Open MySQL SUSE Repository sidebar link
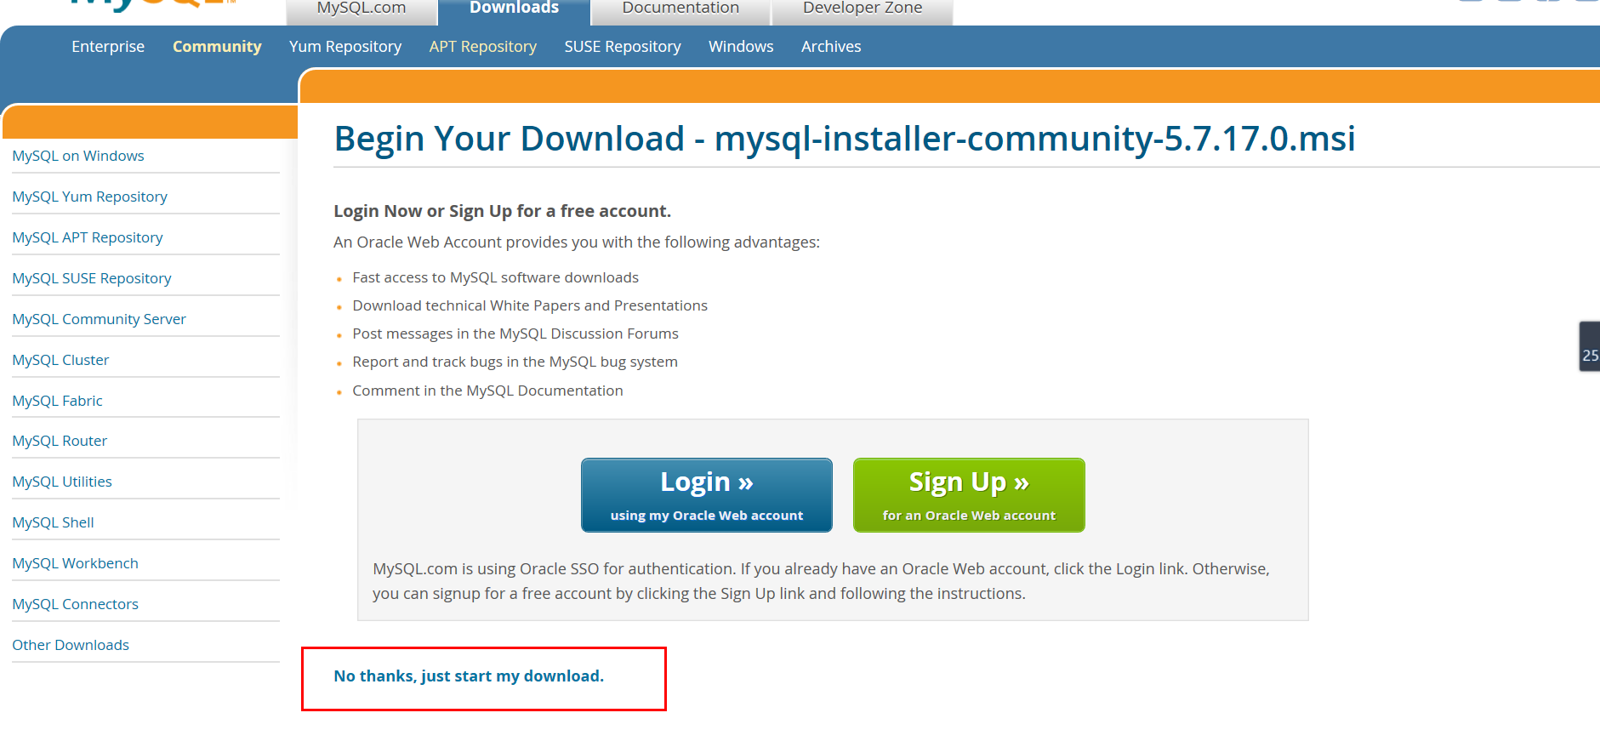This screenshot has width=1600, height=747. pyautogui.click(x=92, y=278)
